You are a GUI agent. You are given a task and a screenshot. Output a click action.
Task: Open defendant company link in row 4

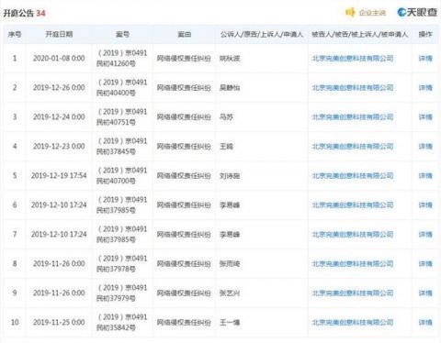tap(353, 147)
